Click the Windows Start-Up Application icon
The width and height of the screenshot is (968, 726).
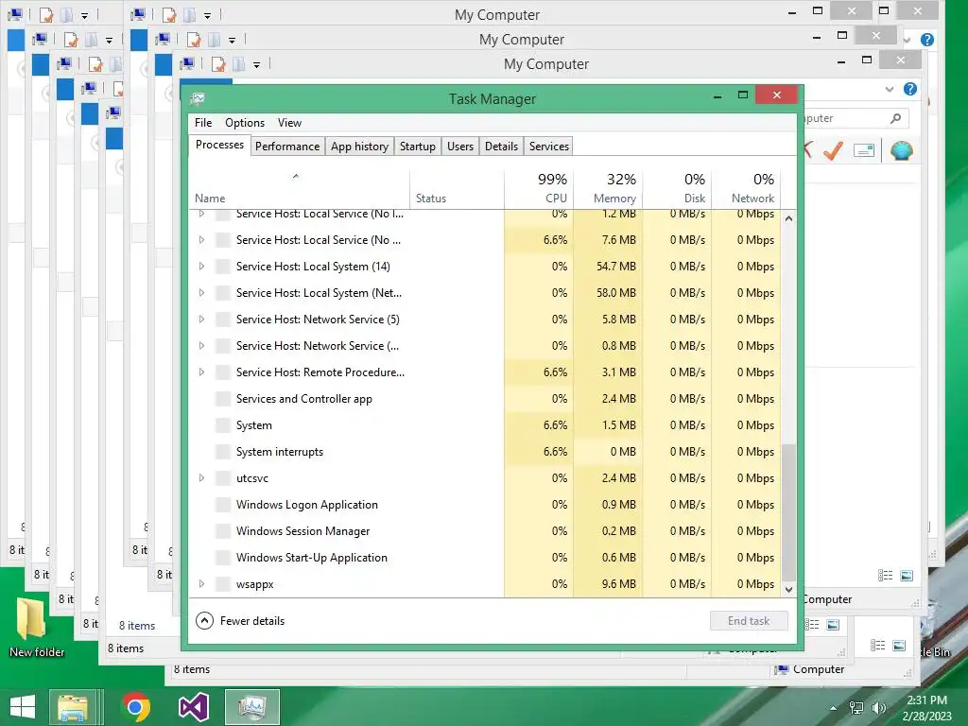(x=223, y=558)
